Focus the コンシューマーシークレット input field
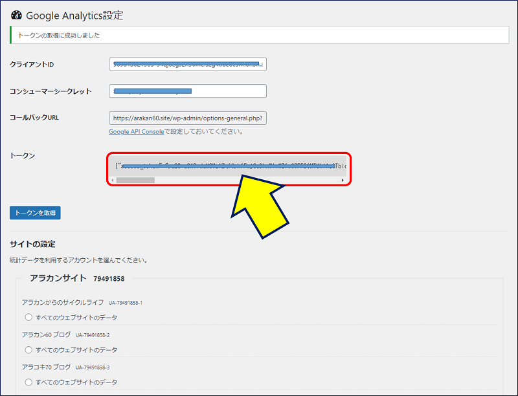518x396 pixels. (188, 91)
